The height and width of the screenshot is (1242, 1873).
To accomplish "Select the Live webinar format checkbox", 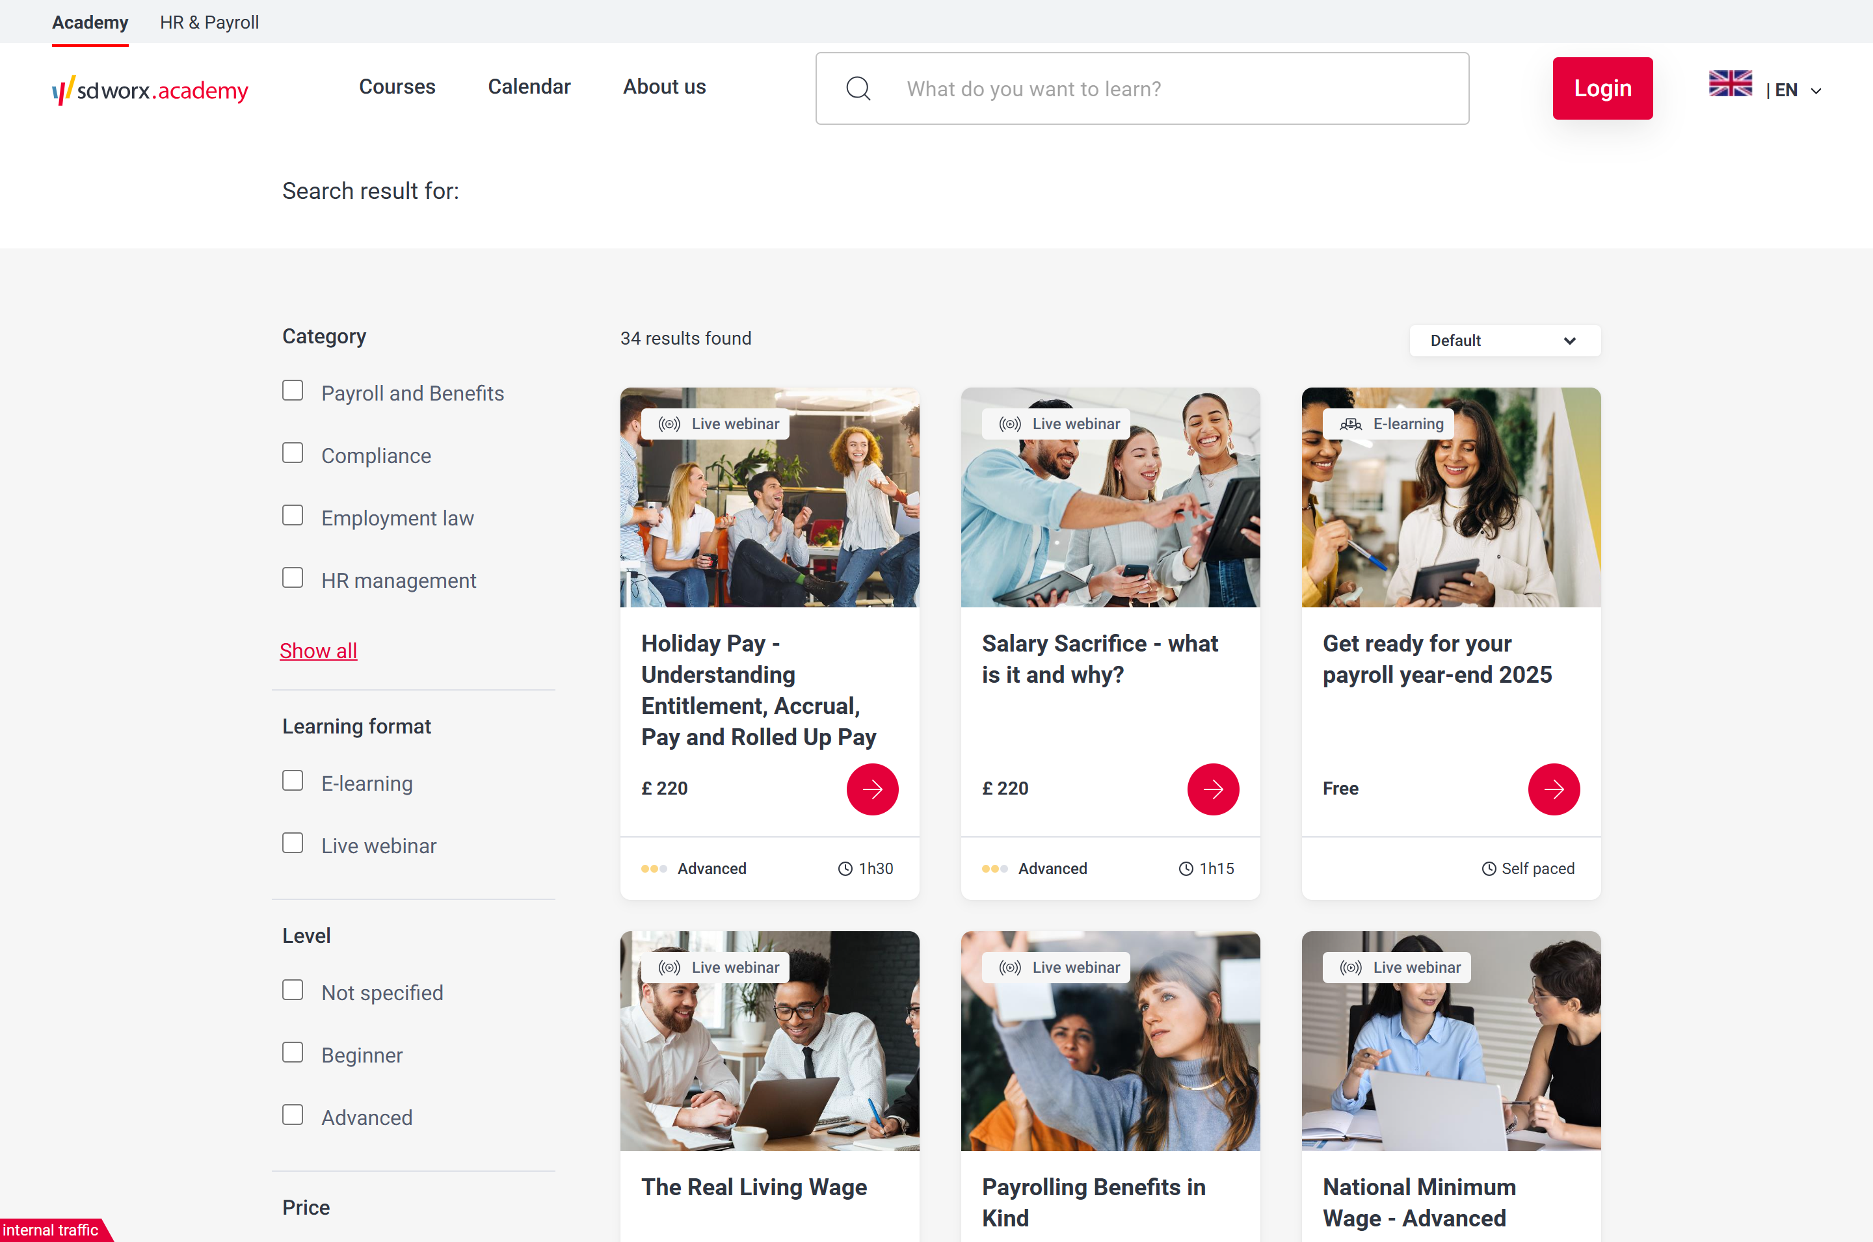I will pyautogui.click(x=292, y=843).
